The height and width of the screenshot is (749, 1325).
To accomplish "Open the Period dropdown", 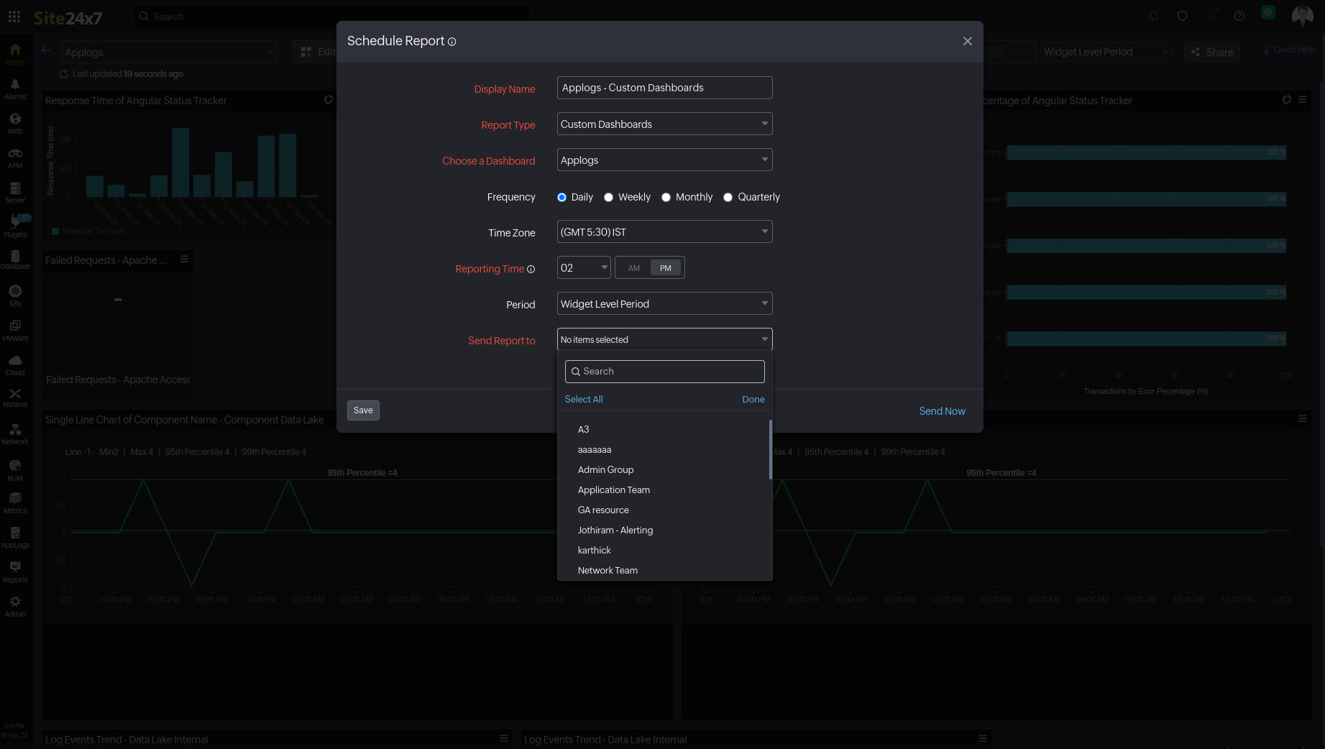I will tap(665, 303).
